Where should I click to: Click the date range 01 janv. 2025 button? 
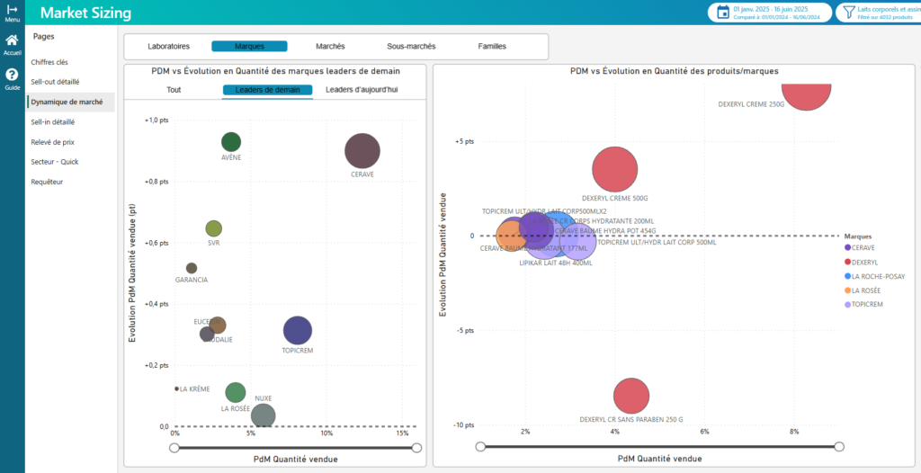click(x=770, y=13)
